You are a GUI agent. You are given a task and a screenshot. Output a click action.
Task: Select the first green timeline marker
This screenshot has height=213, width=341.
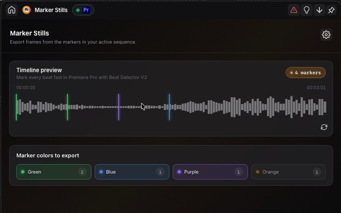coord(16,107)
